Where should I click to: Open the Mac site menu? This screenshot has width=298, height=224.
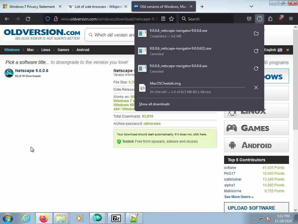click(x=30, y=50)
